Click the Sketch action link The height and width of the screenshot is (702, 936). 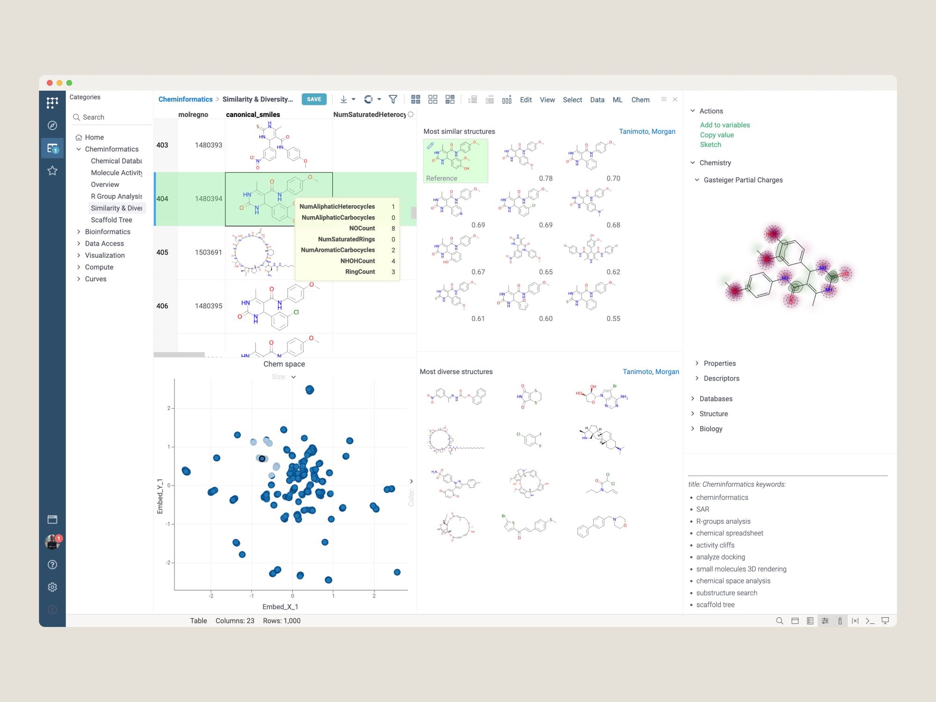click(710, 145)
